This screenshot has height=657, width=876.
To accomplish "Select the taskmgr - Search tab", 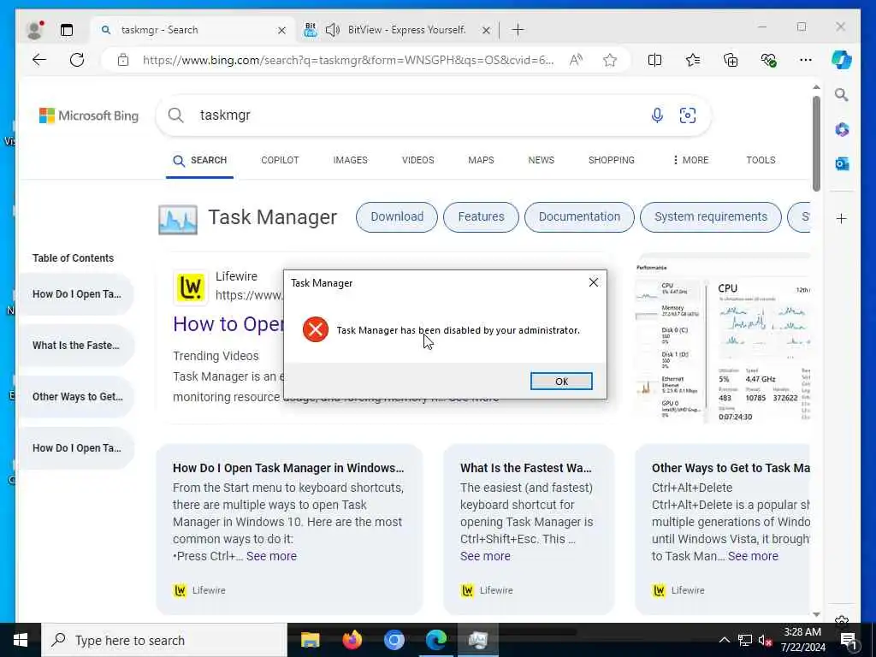I will pos(193,30).
